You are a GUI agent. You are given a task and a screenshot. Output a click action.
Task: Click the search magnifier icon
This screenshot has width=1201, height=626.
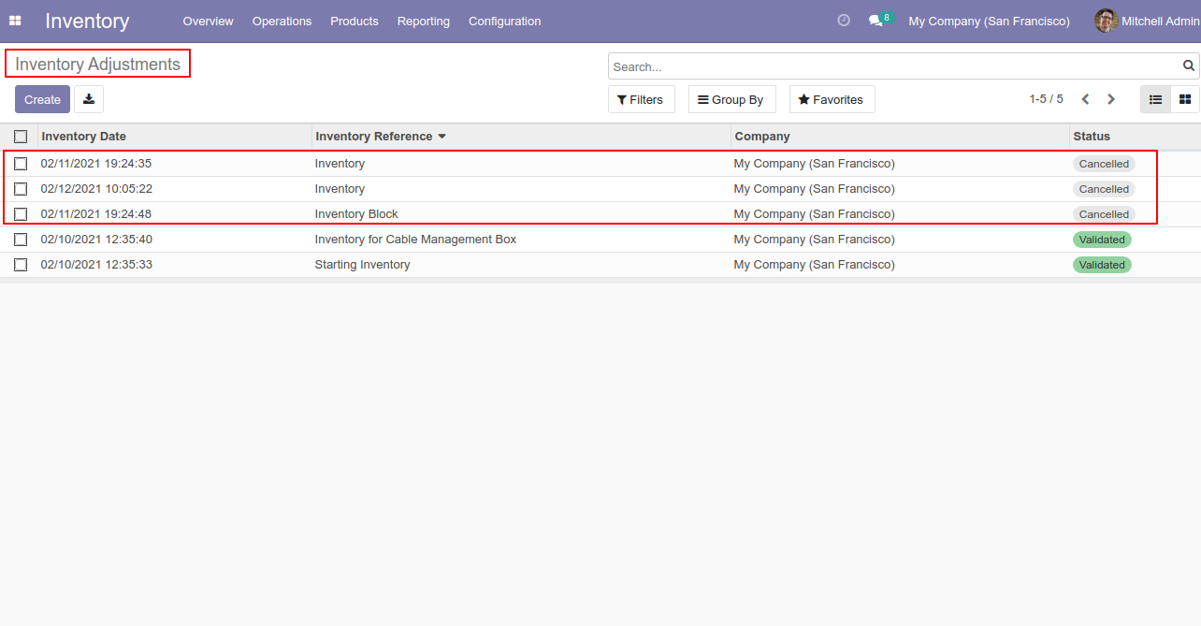tap(1189, 66)
